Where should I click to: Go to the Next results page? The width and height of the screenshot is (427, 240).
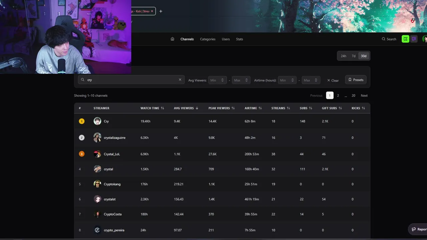(364, 95)
